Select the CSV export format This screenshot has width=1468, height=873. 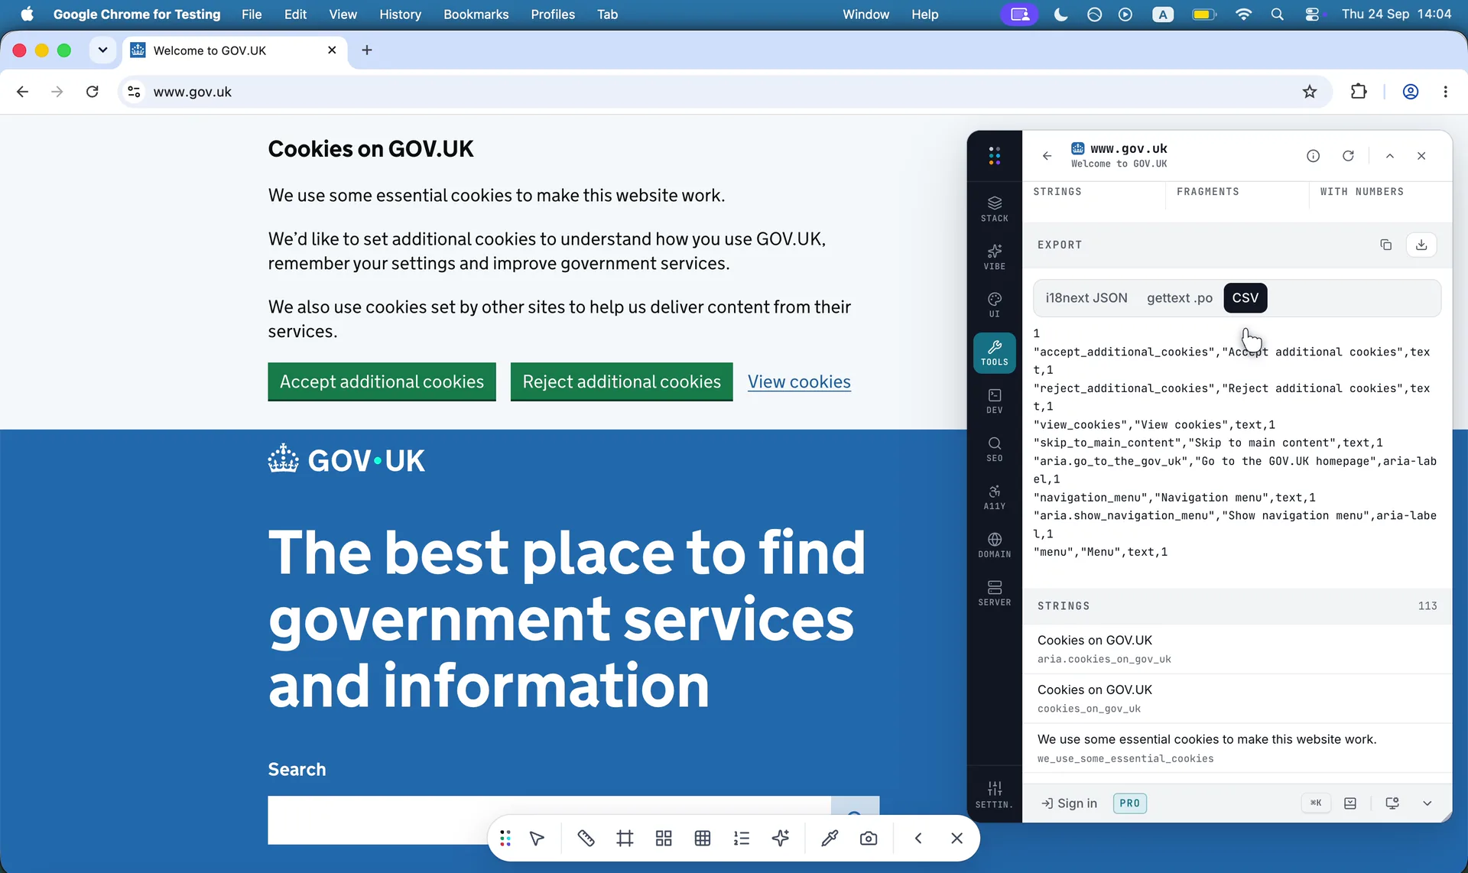point(1246,298)
